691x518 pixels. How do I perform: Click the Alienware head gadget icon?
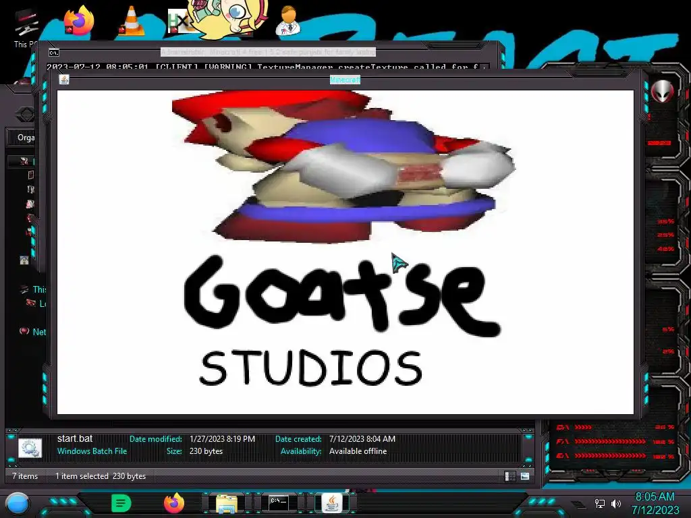tap(662, 92)
